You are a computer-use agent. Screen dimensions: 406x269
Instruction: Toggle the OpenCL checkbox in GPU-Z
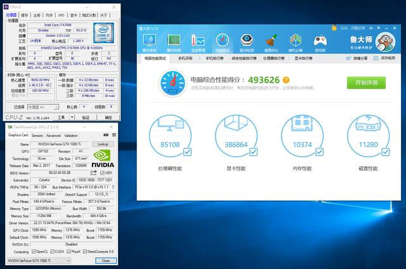coord(34,251)
